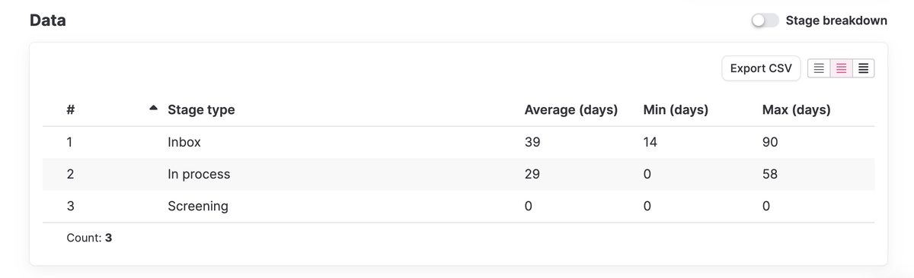The image size is (914, 278).
Task: Click Inbox average value 39
Action: pos(532,142)
